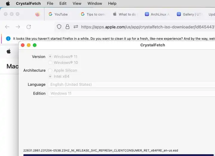Click the download progress bar
Viewport: 215px width, 156px height.
click(x=119, y=155)
